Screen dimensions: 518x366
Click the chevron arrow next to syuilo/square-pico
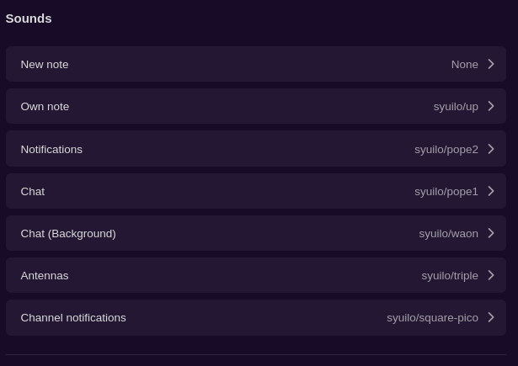(x=491, y=317)
